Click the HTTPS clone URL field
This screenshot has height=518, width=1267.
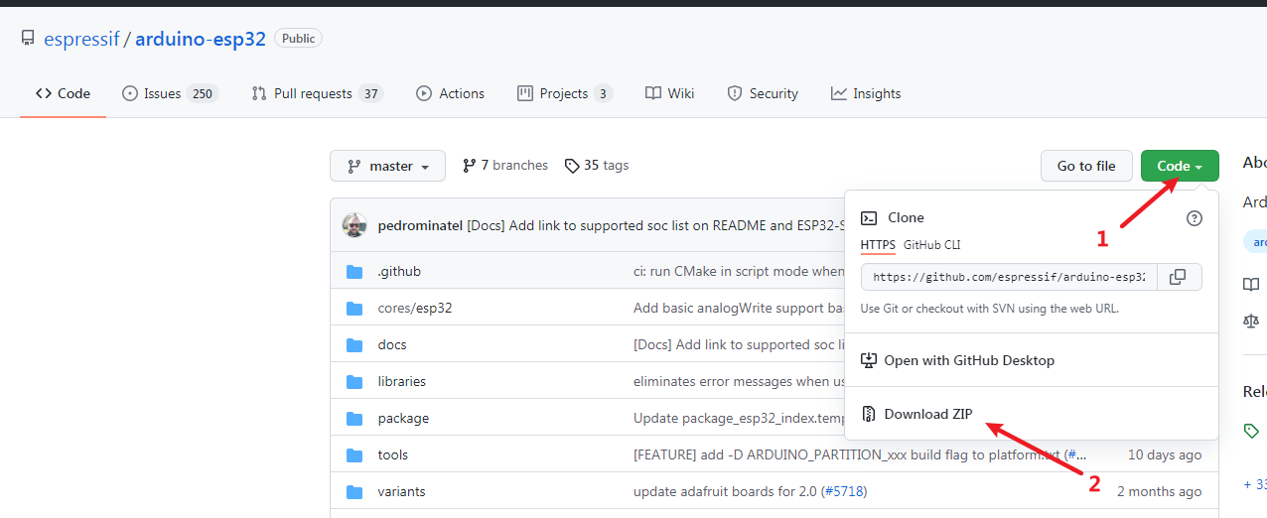coord(1008,277)
